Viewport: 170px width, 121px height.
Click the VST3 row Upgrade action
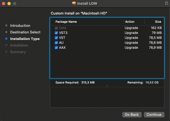point(131,33)
